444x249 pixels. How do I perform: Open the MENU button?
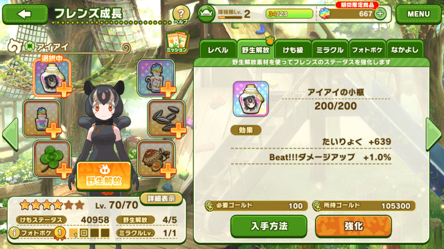418,14
